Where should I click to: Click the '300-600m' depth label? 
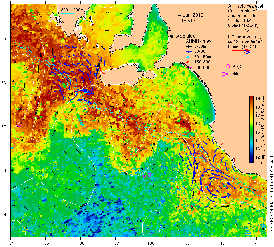pos(203,67)
